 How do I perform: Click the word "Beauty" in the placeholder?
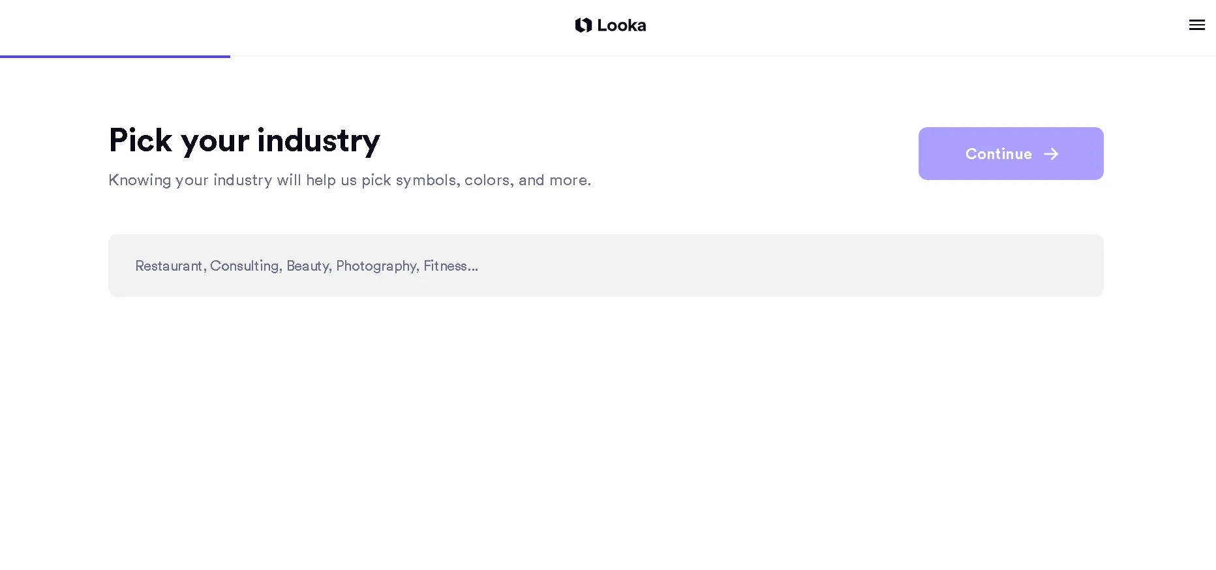[309, 266]
